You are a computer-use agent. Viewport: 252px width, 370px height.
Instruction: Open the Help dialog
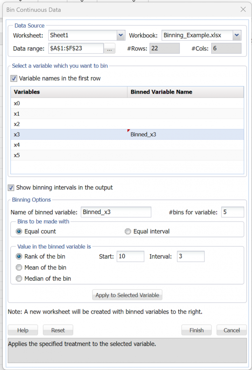(23, 330)
